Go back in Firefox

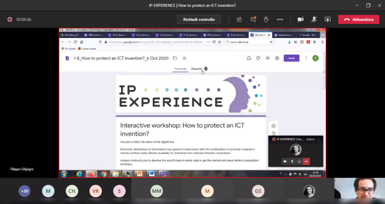coord(63,42)
